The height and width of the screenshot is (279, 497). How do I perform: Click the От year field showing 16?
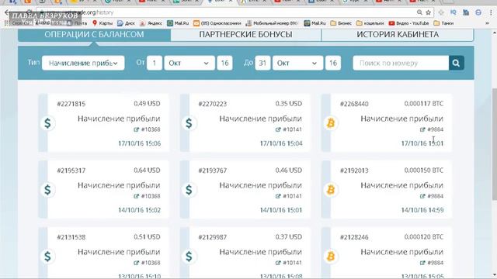click(x=224, y=63)
